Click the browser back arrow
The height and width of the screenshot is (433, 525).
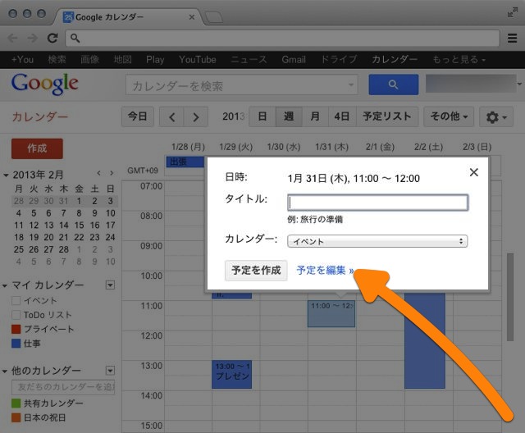click(x=13, y=39)
